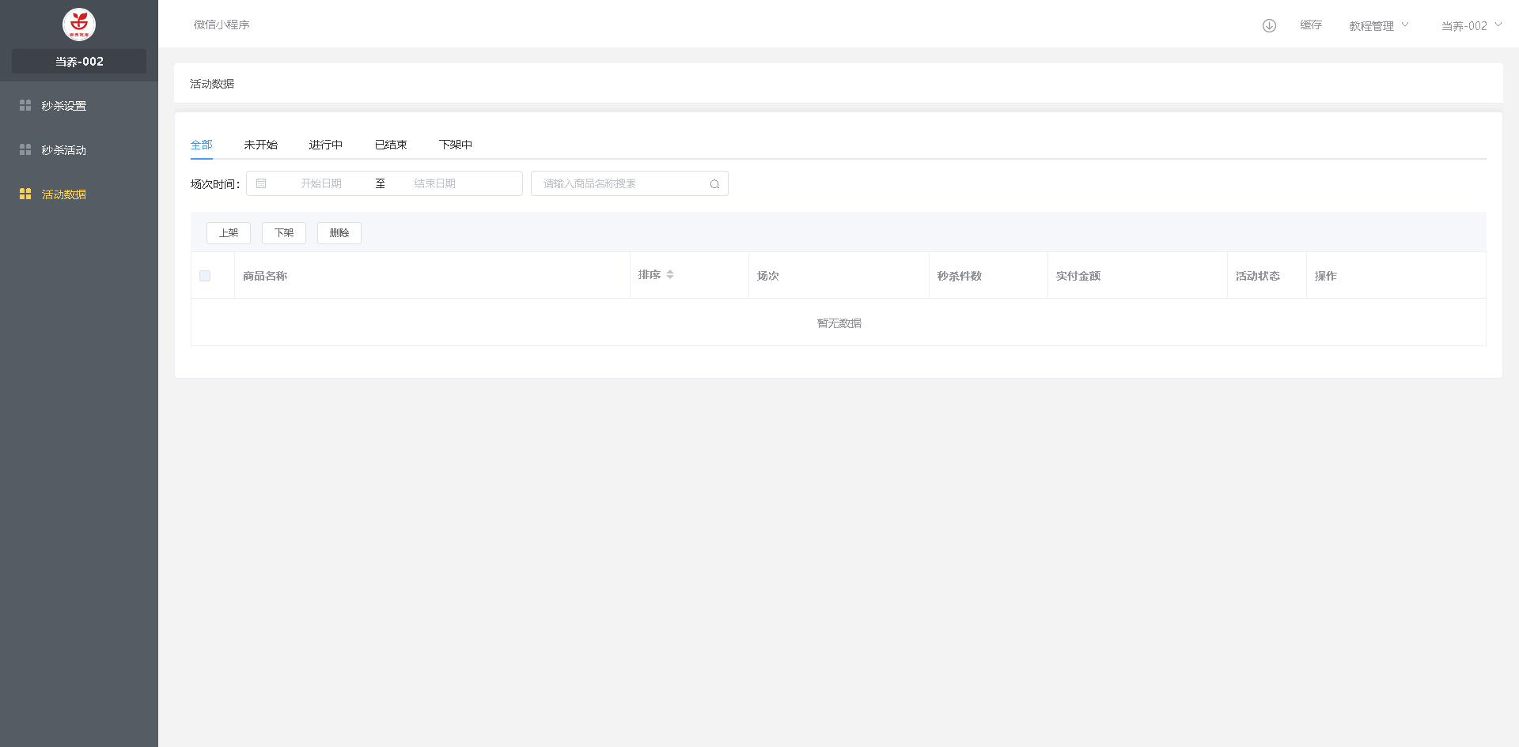Click the 删除 button
Screen dimensions: 1519x747
click(339, 233)
